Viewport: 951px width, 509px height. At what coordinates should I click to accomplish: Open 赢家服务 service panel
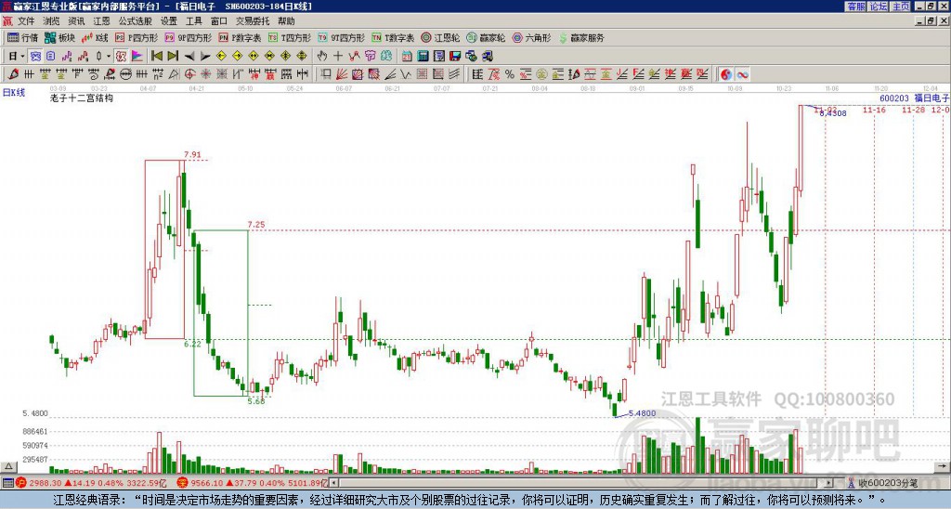coord(581,37)
